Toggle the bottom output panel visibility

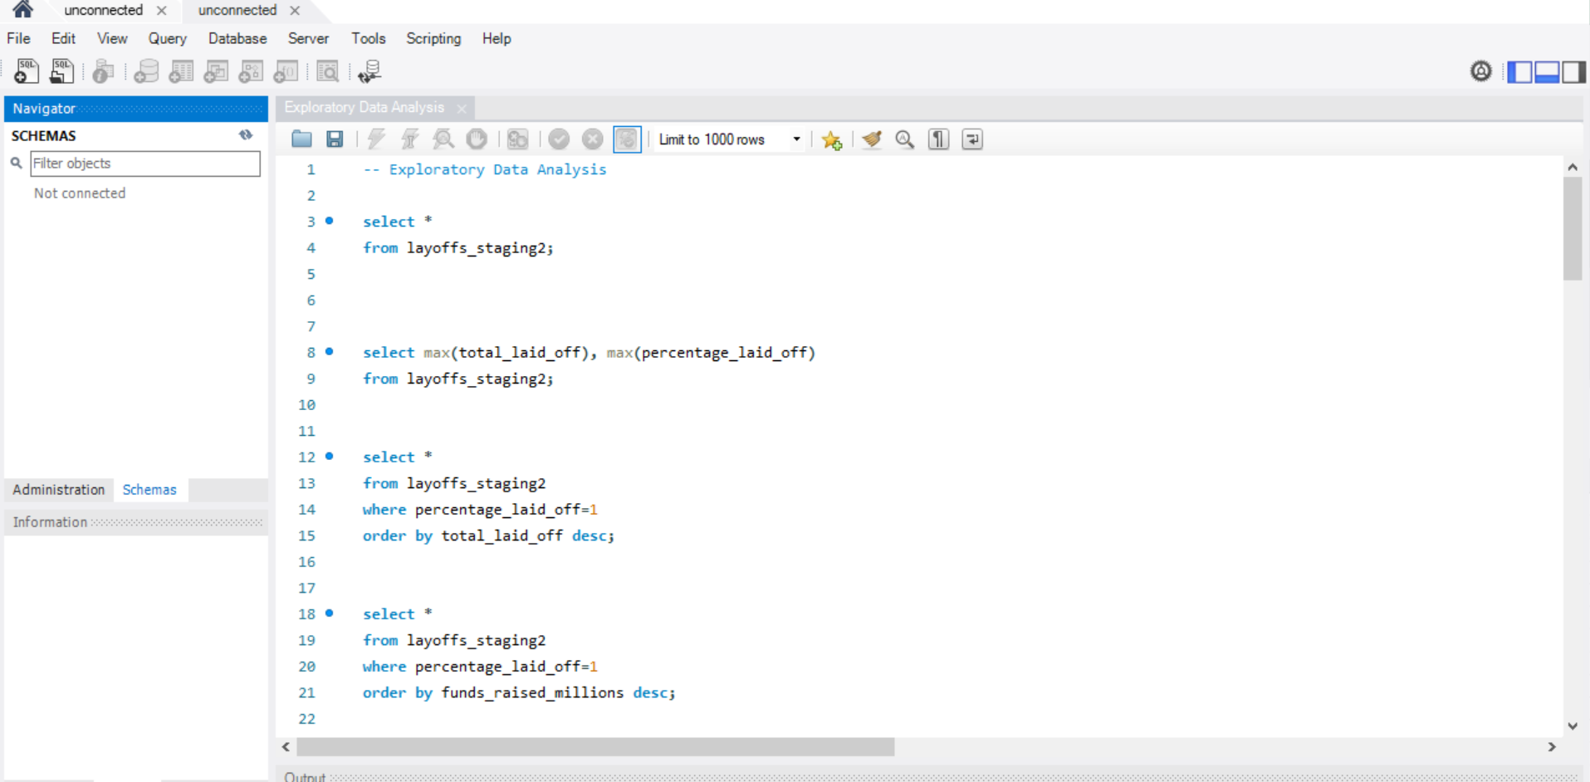coord(1546,72)
